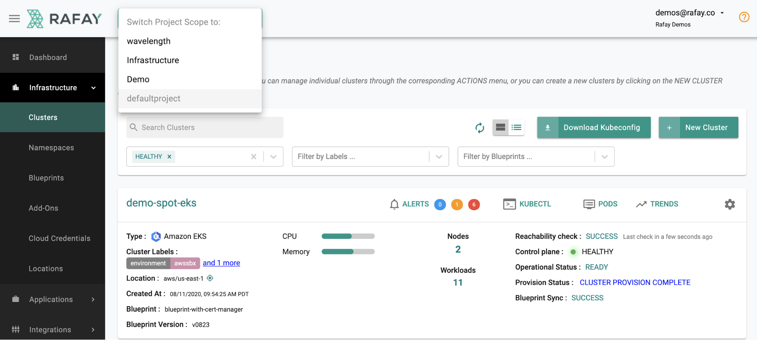This screenshot has width=757, height=340.
Task: Clear all status filter selections
Action: pyautogui.click(x=254, y=156)
